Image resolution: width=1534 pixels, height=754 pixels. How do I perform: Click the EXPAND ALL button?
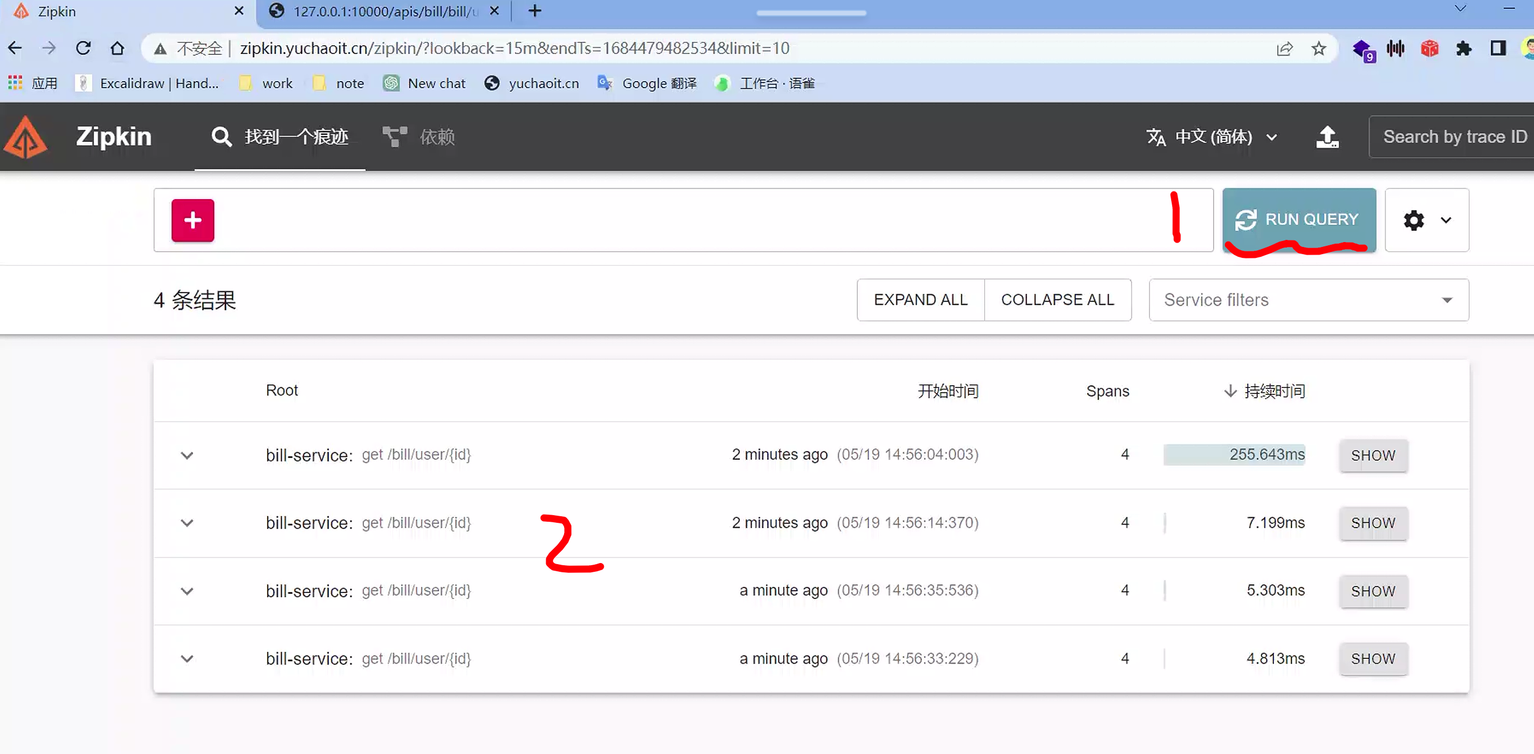(920, 300)
